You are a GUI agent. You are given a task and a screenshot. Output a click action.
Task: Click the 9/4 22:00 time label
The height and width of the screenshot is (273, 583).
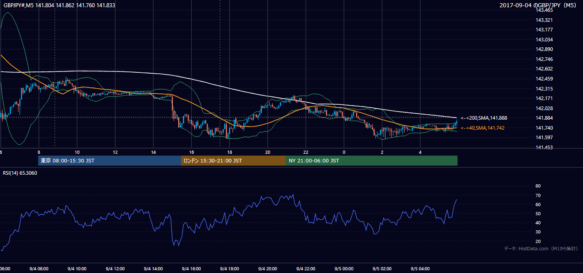pos(306,268)
